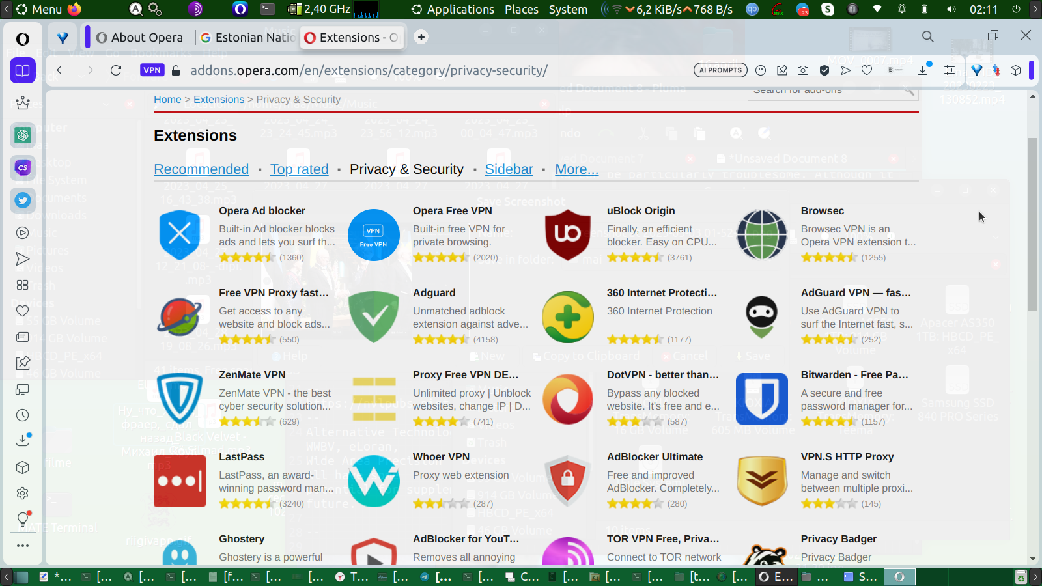The height and width of the screenshot is (586, 1042).
Task: Open Extensions cube in the sidebar
Action: coord(23,467)
